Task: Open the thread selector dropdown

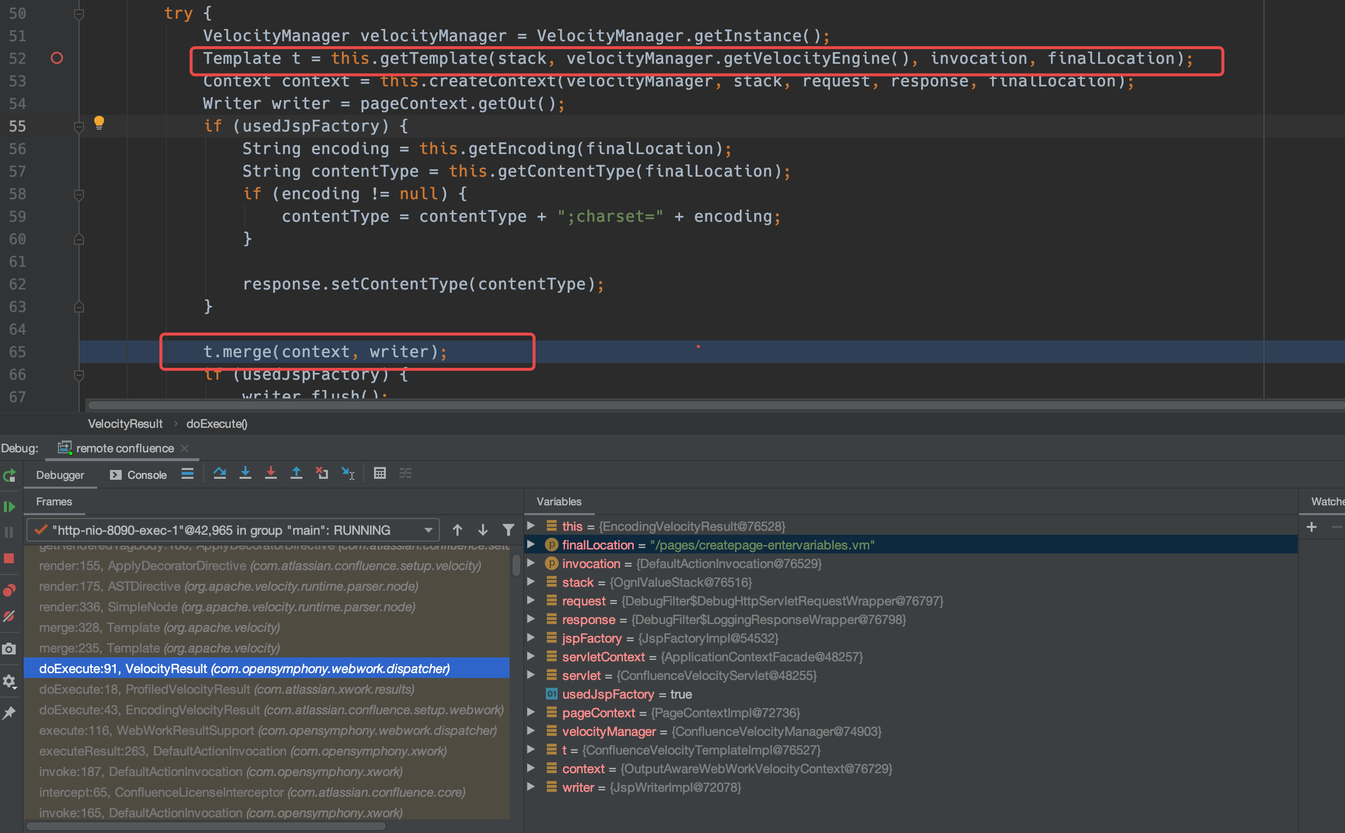Action: click(x=233, y=530)
